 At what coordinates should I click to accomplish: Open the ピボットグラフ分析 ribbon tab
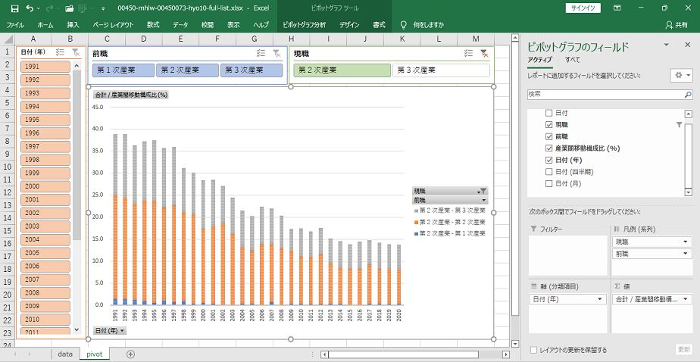304,25
